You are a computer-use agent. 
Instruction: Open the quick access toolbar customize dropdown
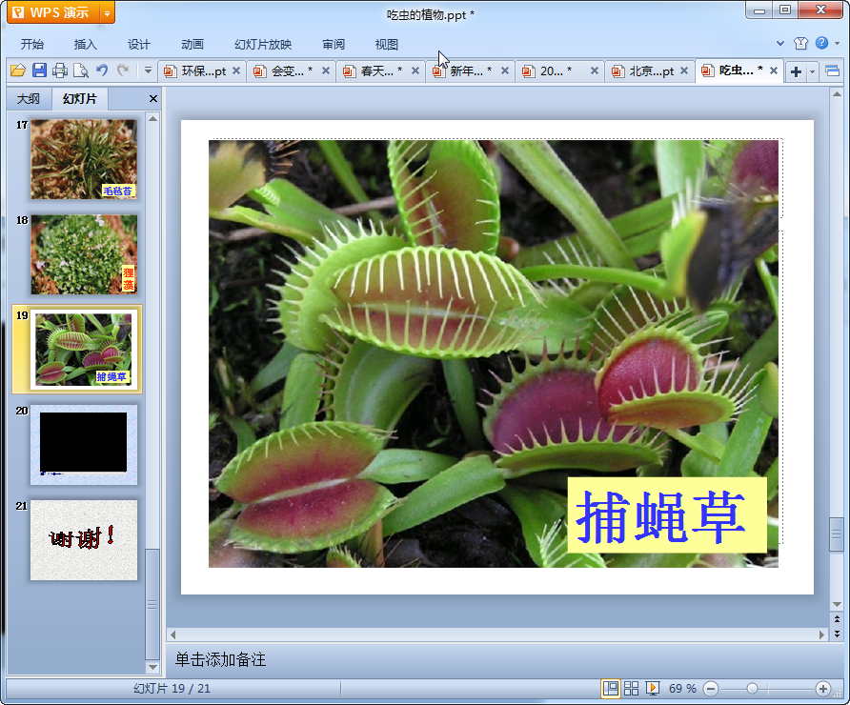(148, 70)
